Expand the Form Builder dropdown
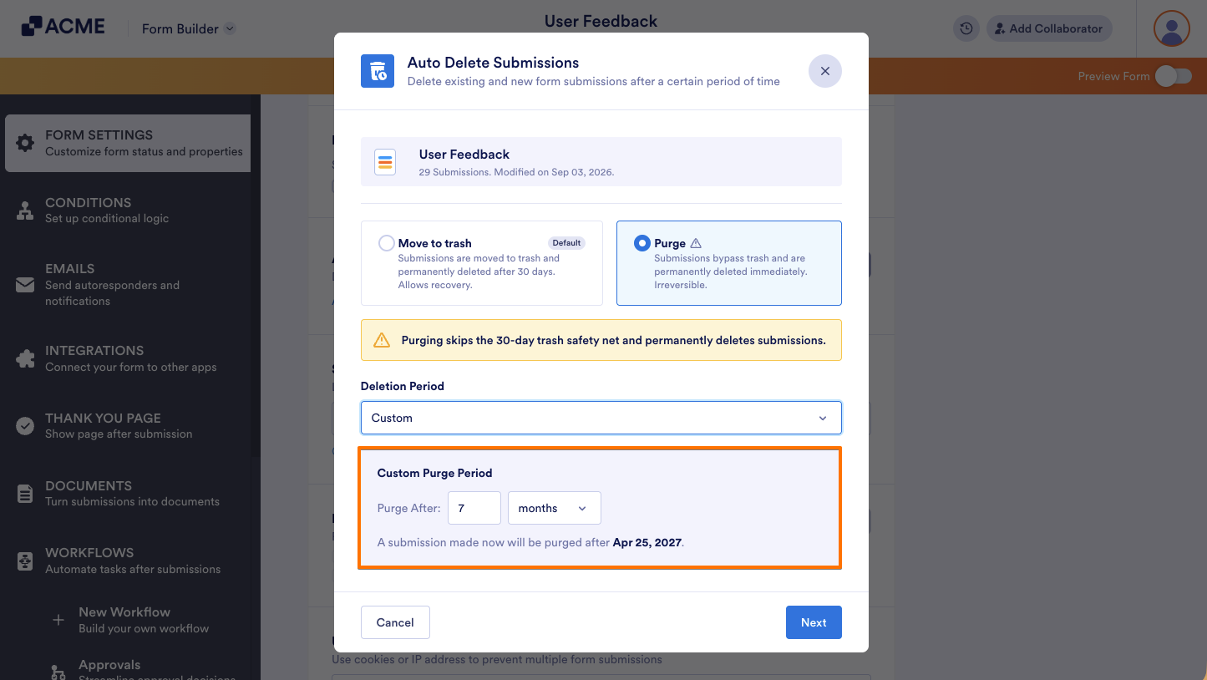 189,28
